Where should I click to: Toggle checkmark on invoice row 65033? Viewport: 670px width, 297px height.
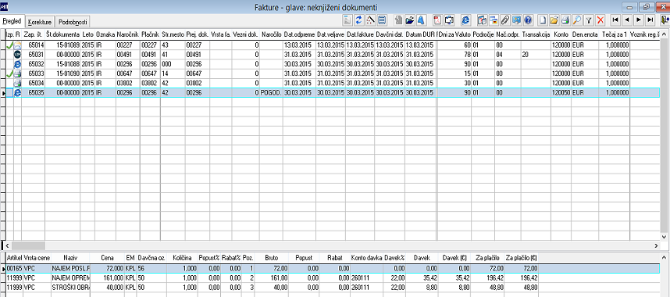(9, 73)
